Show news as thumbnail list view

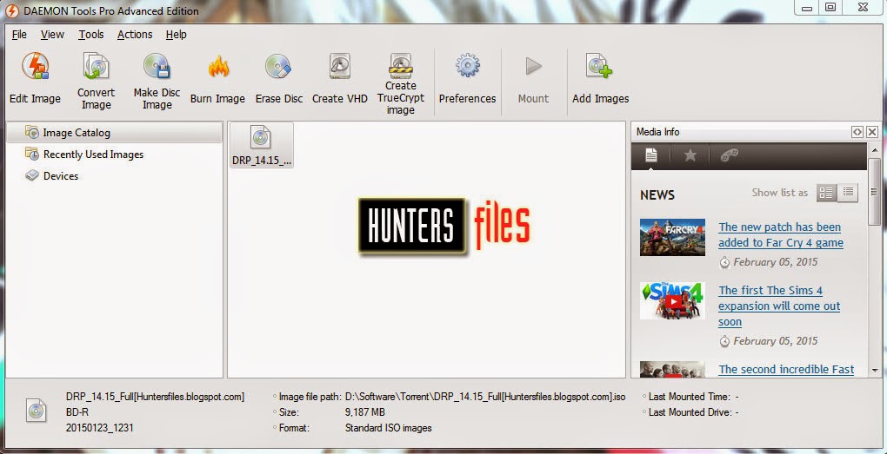(826, 193)
